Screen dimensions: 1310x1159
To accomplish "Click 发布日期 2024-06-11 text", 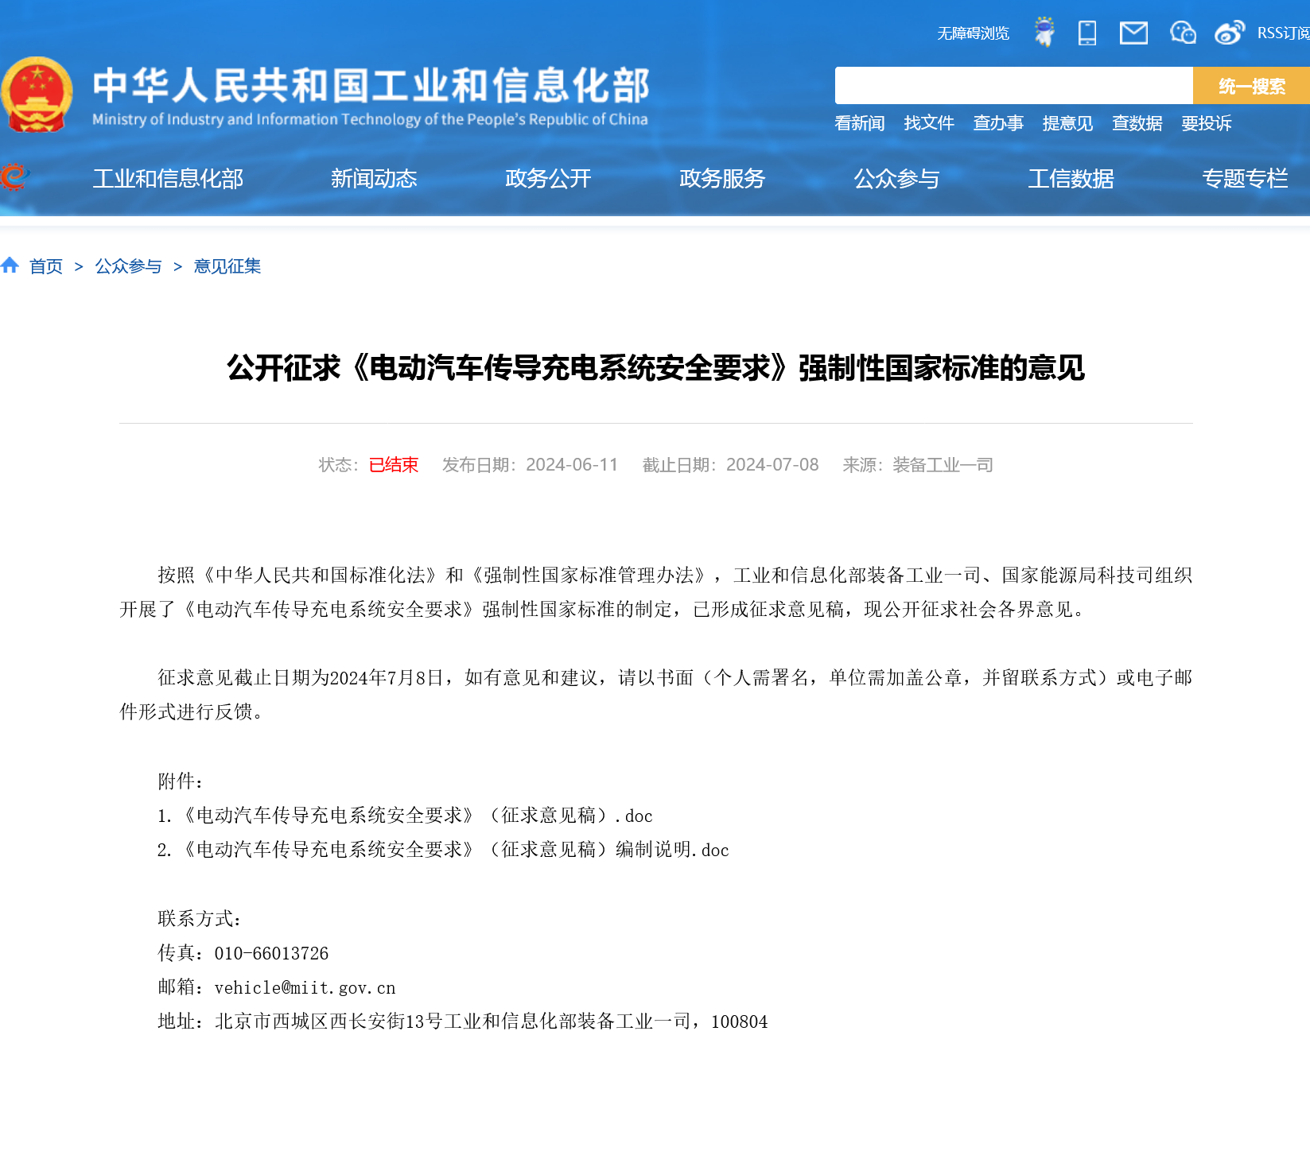I will (x=530, y=465).
